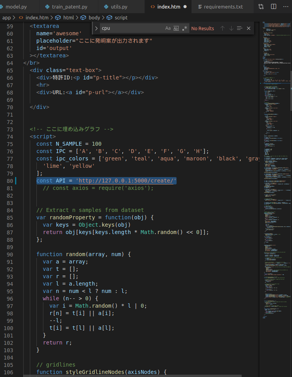This screenshot has width=292, height=377.
Task: Enable Use Regular Expression in find
Action: click(184, 28)
